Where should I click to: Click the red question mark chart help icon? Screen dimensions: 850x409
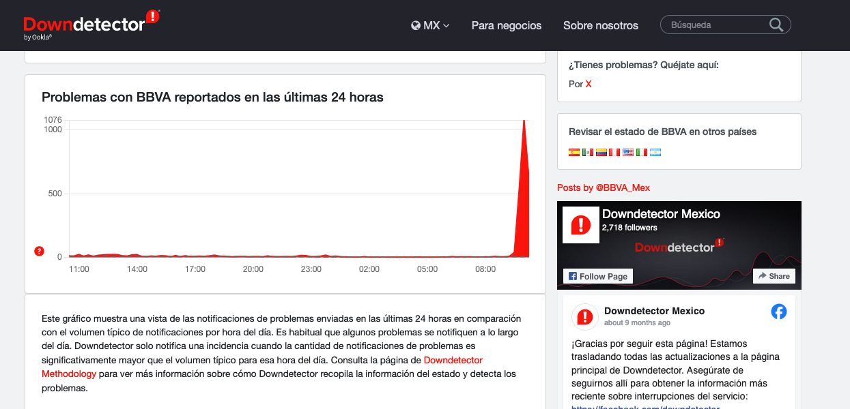coord(40,252)
